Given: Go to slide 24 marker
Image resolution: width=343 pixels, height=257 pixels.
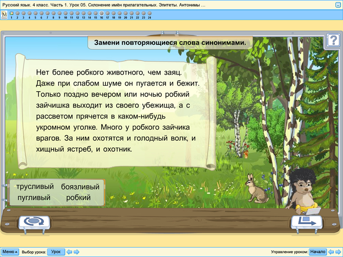Looking at the screenshot, I should pyautogui.click(x=149, y=14).
